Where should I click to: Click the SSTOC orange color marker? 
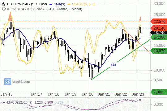[69, 4]
